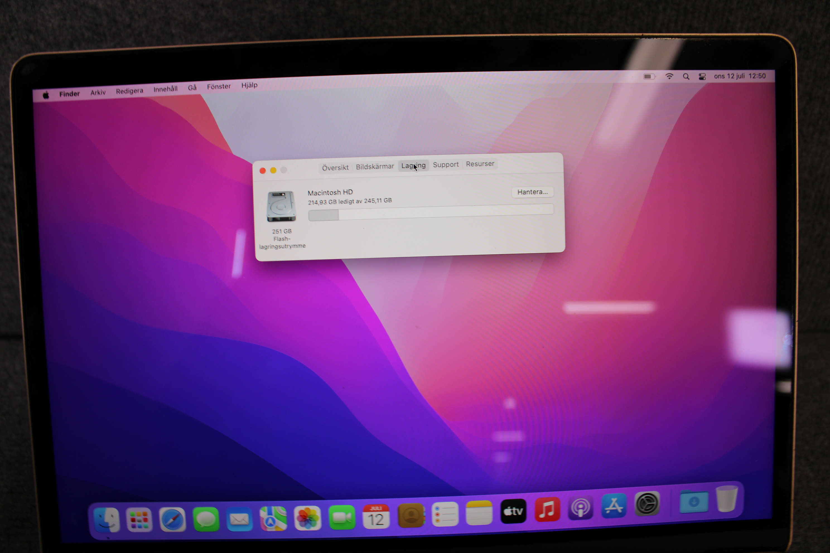Click the Macintosh HD drive icon
The width and height of the screenshot is (830, 553).
point(281,206)
